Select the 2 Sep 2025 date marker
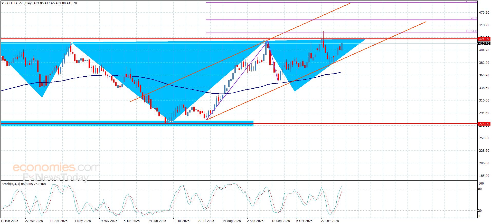 click(255, 221)
